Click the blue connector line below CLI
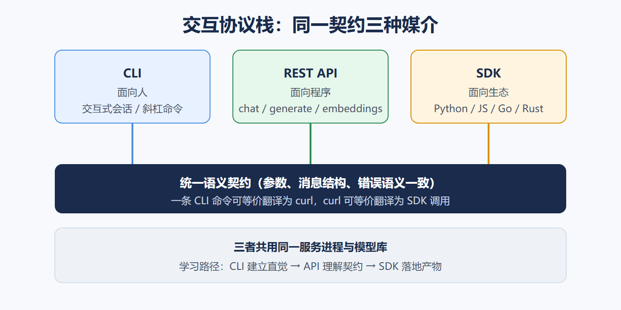The image size is (621, 310). point(132,144)
